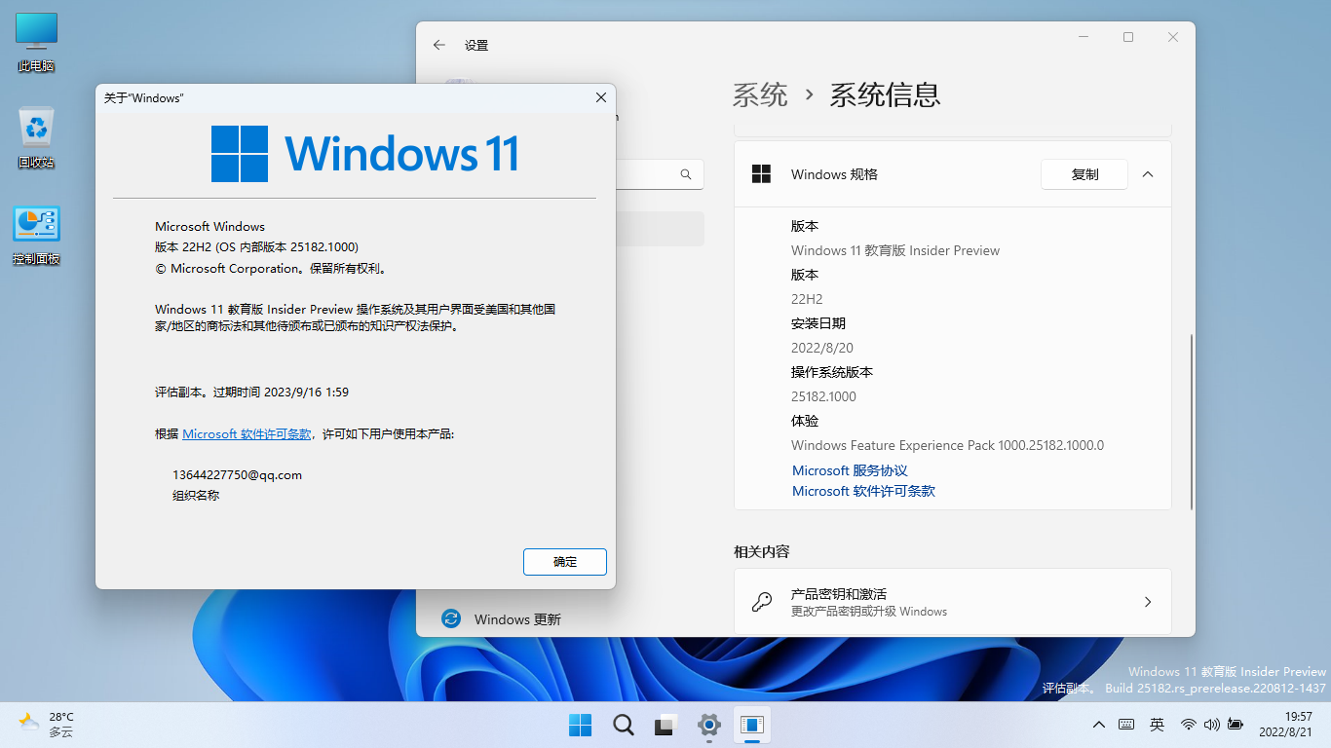Click the key icon beside 产品密钥和激活

pyautogui.click(x=762, y=602)
